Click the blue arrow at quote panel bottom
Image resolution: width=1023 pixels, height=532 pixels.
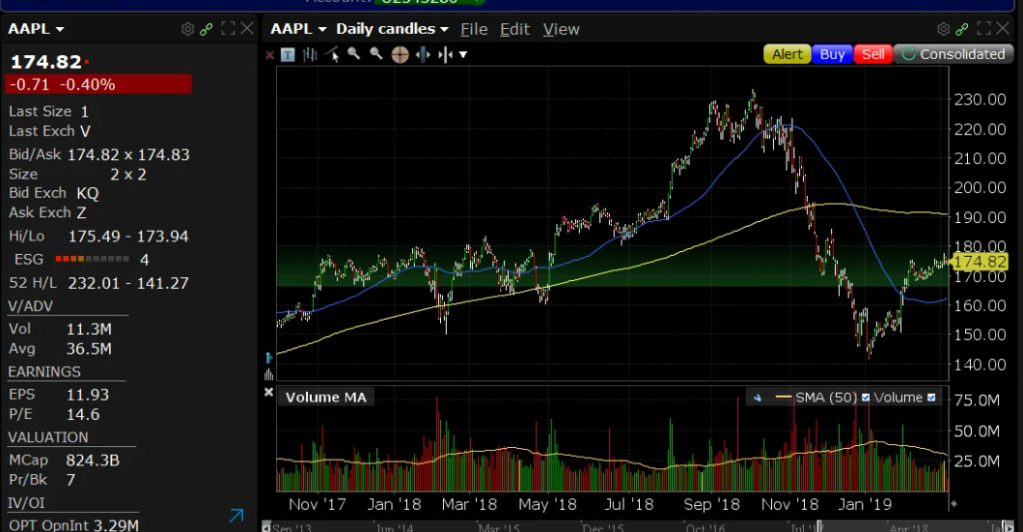click(x=236, y=516)
